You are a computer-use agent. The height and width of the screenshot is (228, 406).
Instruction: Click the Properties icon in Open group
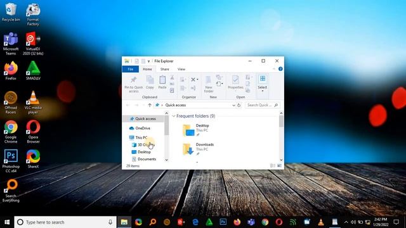pyautogui.click(x=235, y=82)
